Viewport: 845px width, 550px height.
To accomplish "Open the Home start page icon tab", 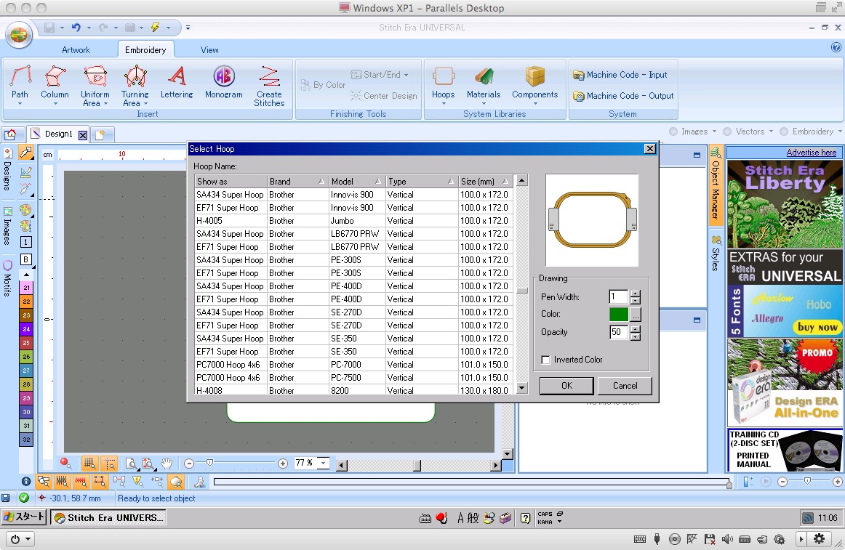I will coord(11,134).
